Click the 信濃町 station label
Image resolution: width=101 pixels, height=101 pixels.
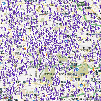[75, 65]
